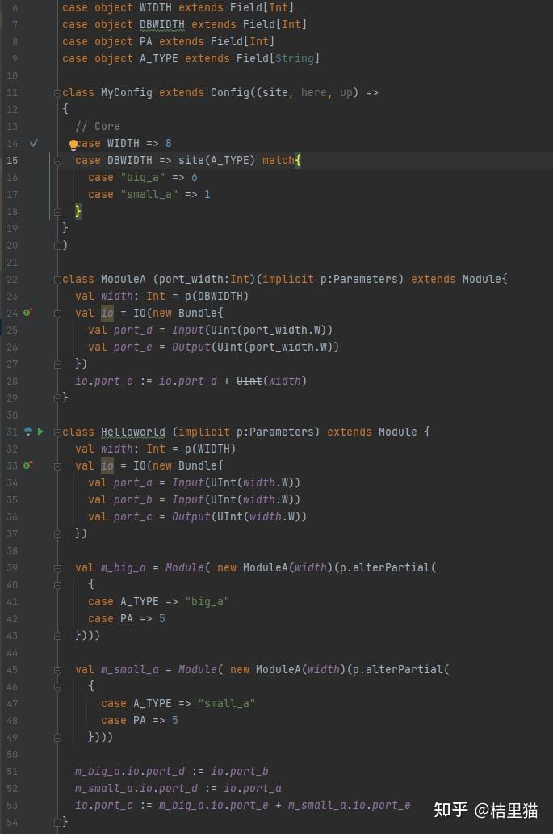Click case PA => 5 on line 42
The height and width of the screenshot is (834, 553).
click(127, 618)
